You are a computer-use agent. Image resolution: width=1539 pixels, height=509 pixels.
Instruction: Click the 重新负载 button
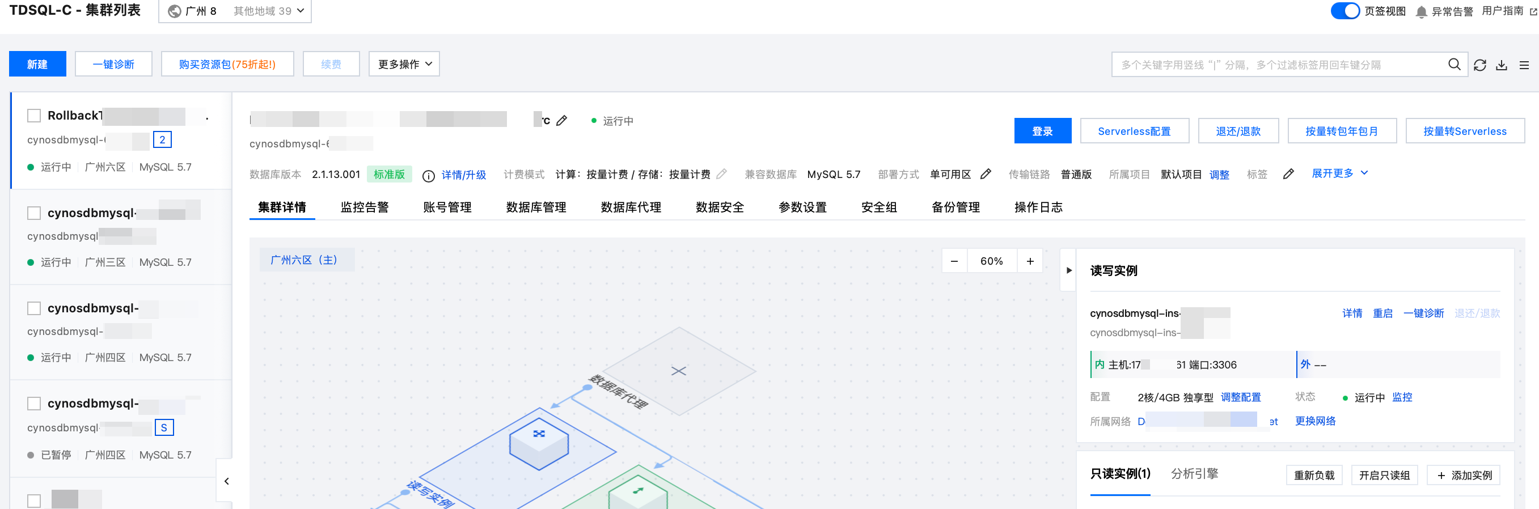pyautogui.click(x=1314, y=475)
